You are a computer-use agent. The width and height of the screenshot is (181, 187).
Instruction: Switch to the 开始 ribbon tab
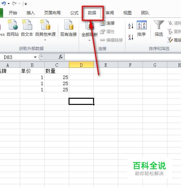[13, 13]
